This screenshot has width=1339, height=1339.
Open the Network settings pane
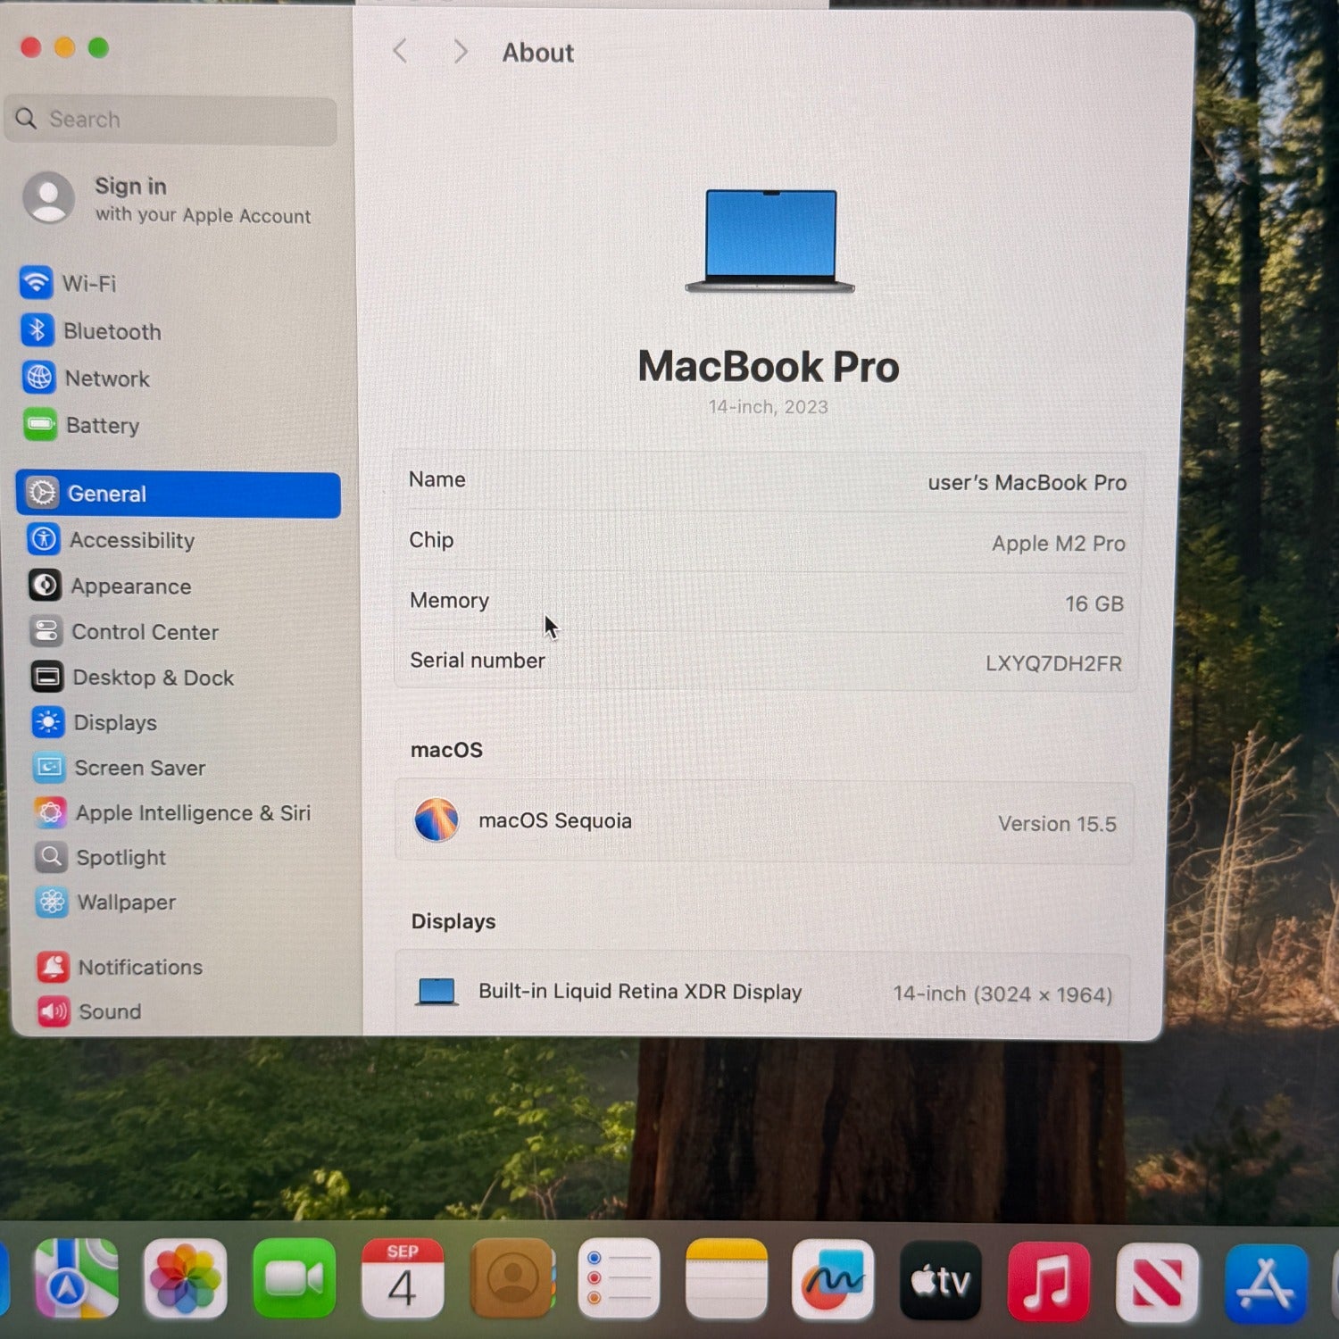106,378
